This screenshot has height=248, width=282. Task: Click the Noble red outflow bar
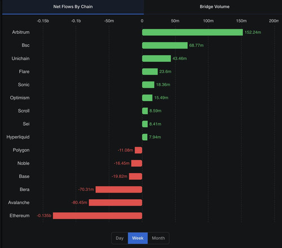point(136,163)
